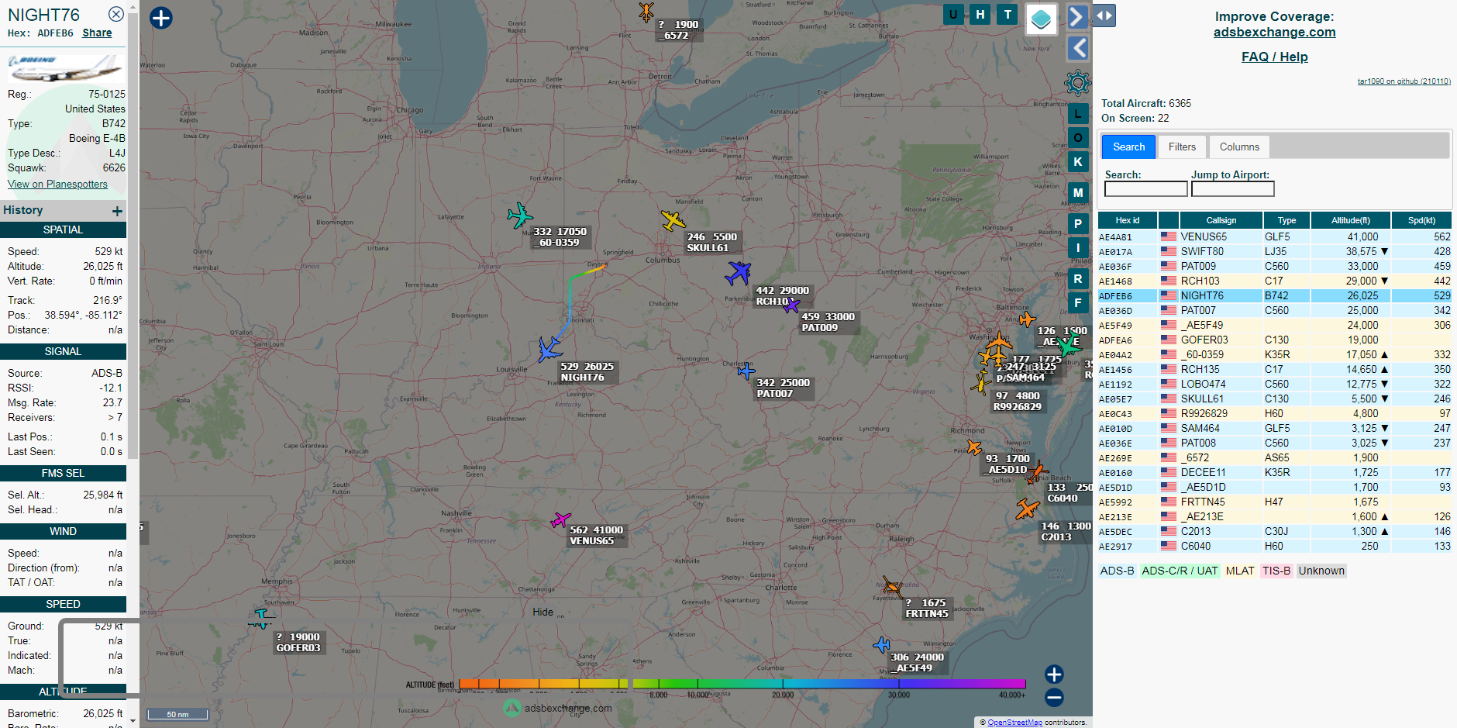Select the VENUS65 aircraft icon on the map
This screenshot has height=728, width=1457.
click(560, 519)
